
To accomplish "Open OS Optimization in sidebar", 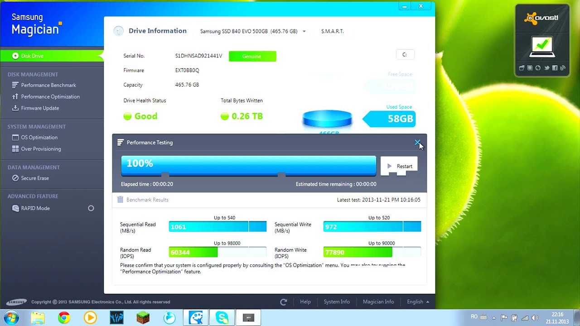I will click(39, 137).
